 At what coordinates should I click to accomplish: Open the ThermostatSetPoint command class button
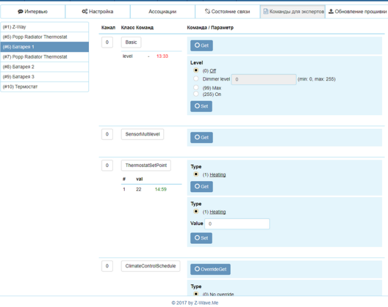[146, 165]
